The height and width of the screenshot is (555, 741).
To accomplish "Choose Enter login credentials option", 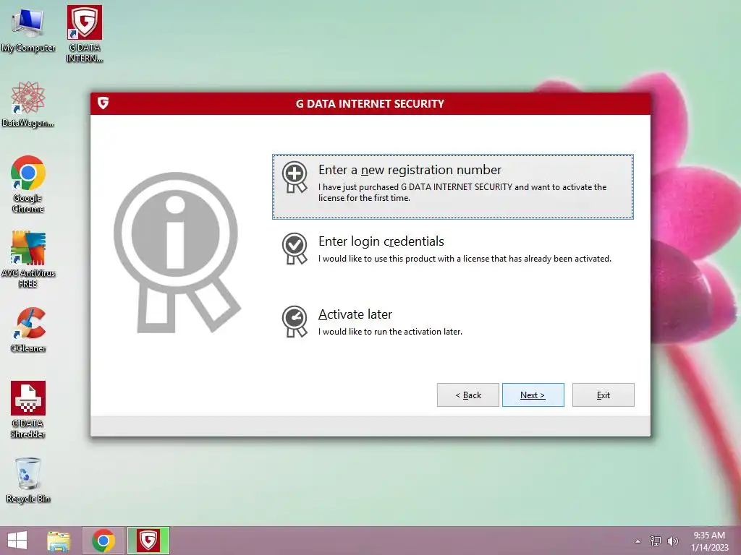I will tap(453, 249).
